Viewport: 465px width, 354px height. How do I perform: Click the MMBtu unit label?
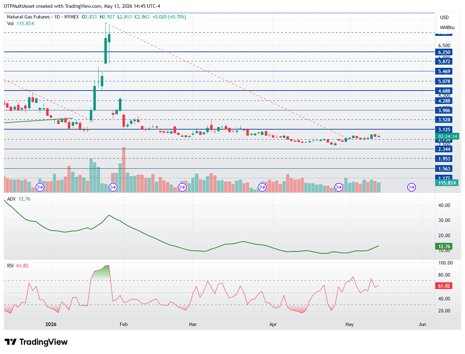point(447,27)
